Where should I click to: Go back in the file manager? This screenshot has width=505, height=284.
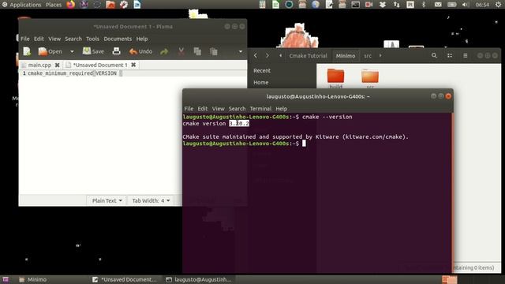click(x=256, y=55)
